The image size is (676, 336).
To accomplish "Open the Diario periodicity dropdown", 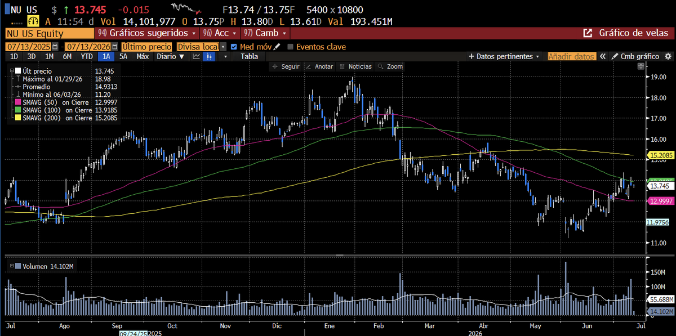I will pyautogui.click(x=171, y=56).
